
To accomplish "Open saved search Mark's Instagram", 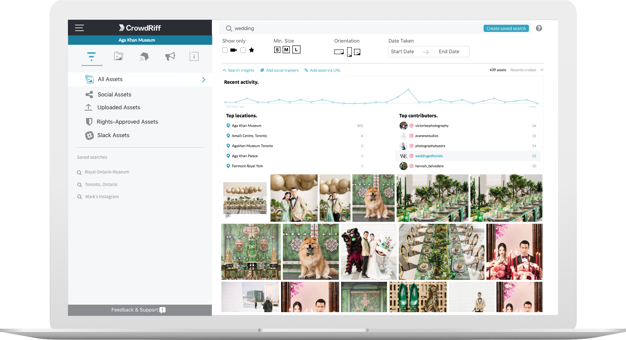I will click(102, 197).
